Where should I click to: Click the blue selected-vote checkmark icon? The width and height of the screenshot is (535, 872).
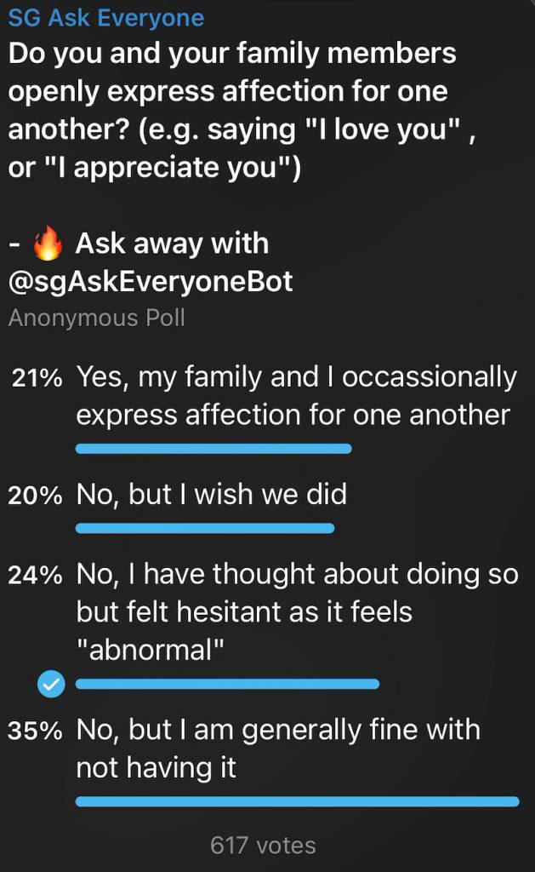[x=52, y=684]
